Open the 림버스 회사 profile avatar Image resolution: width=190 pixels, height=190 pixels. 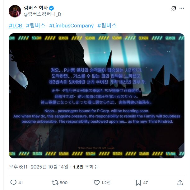(x=15, y=11)
